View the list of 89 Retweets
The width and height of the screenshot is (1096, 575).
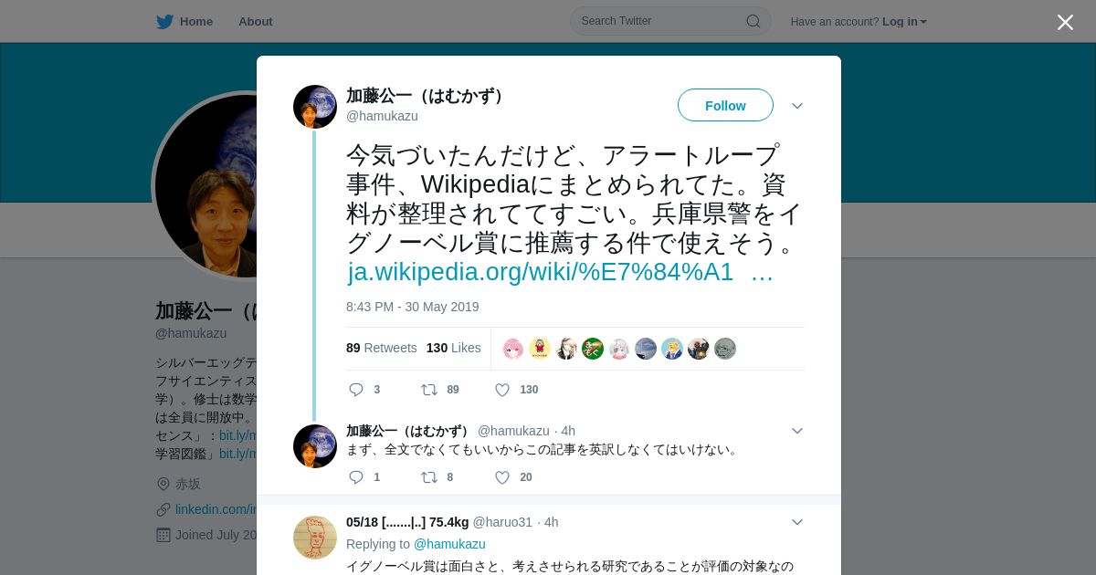tap(381, 348)
